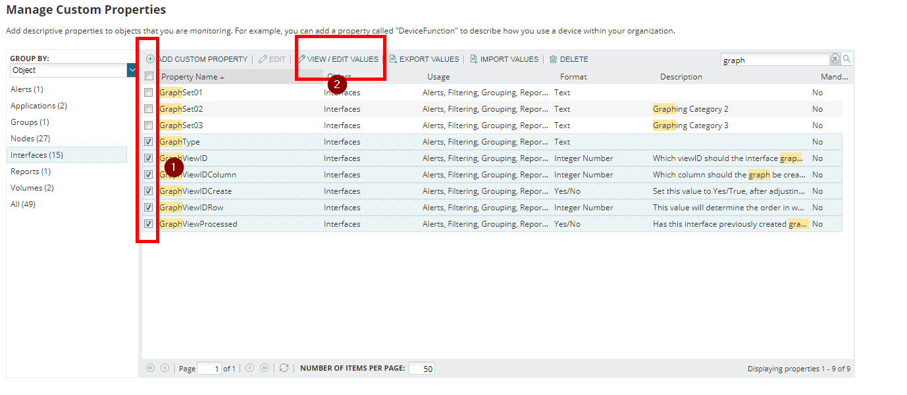Image resolution: width=907 pixels, height=395 pixels.
Task: Refresh the properties grid
Action: [x=284, y=368]
